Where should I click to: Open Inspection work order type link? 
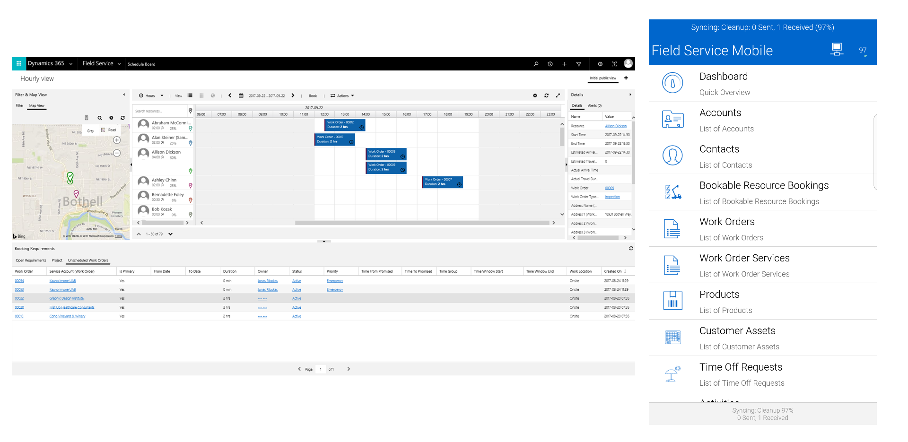[x=612, y=197]
